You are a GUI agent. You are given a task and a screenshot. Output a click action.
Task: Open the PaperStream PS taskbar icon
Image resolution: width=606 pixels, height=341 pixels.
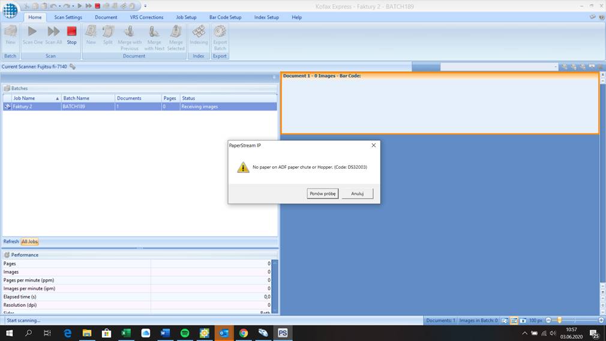283,333
